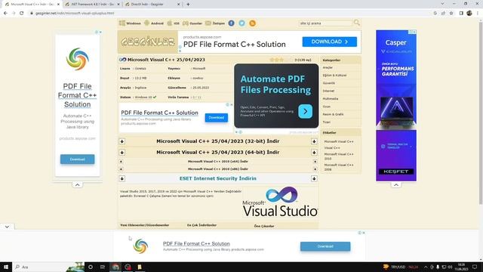Bookmark page with star icon

[x=451, y=14]
